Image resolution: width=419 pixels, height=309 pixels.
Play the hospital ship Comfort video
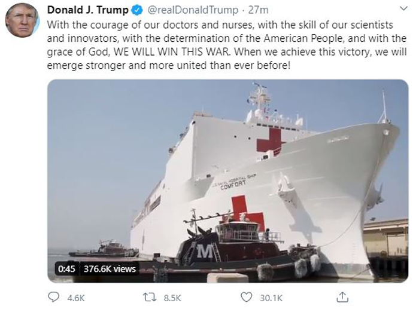228,181
